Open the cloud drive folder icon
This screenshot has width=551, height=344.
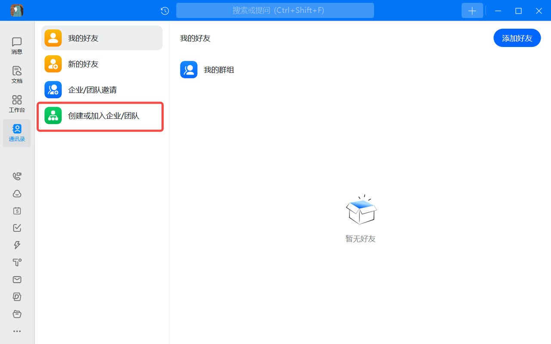click(x=17, y=314)
